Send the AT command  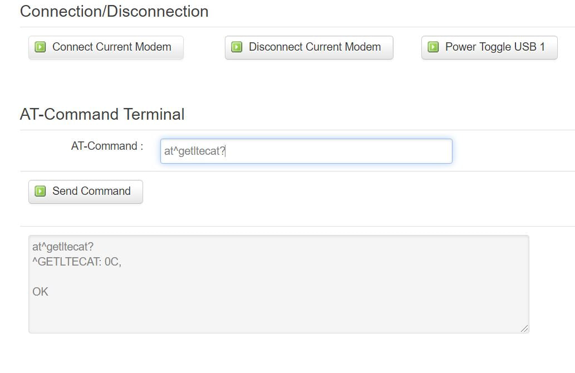[x=86, y=192]
